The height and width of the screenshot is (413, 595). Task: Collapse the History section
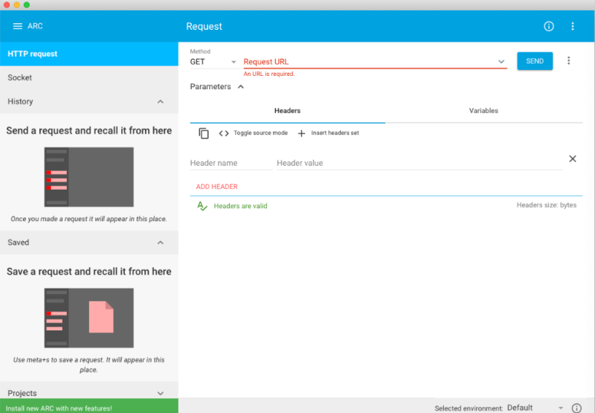coord(161,102)
